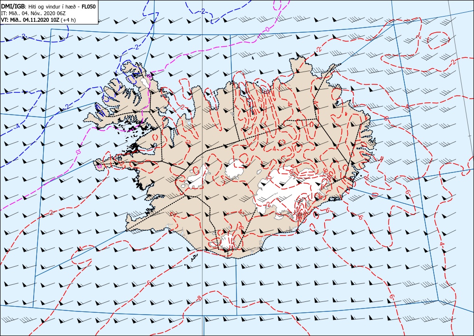Click the (+4 h) forecast offset text

[x=68, y=20]
